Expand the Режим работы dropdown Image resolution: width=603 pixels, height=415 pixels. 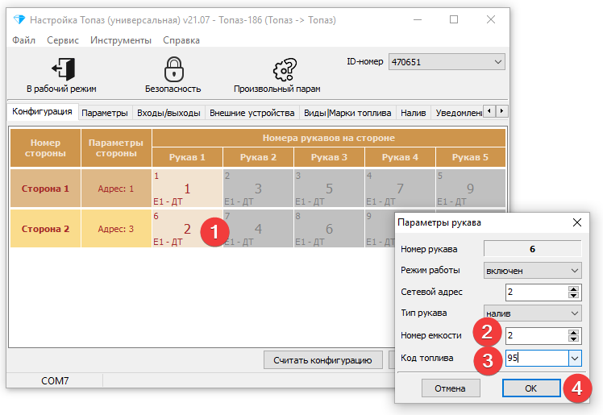[575, 271]
